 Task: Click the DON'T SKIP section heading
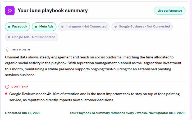tap(20, 87)
